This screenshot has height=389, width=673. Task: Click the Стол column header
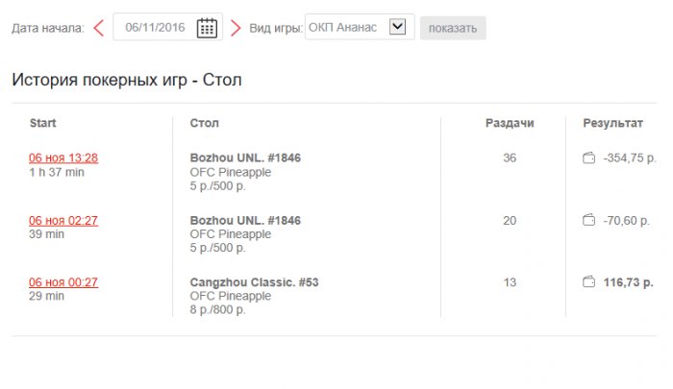click(x=205, y=123)
